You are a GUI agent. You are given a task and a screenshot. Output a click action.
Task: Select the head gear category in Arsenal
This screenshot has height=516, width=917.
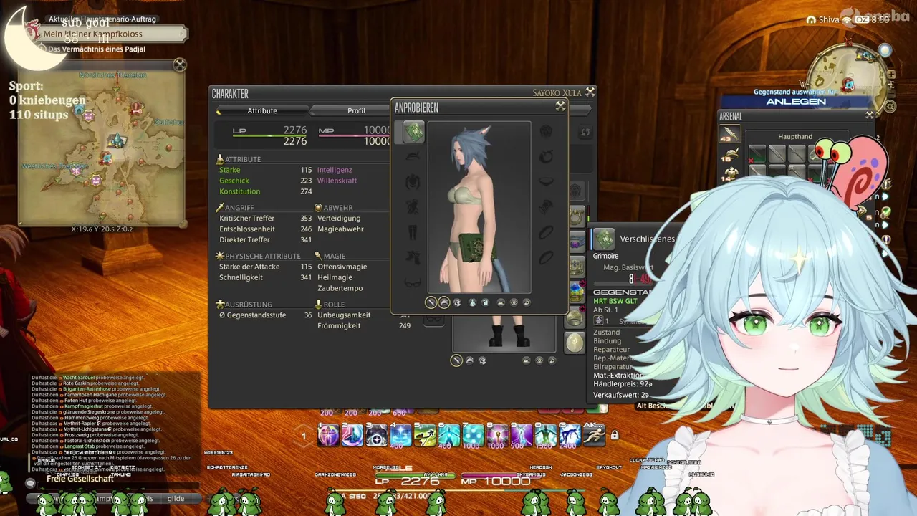pos(730,154)
